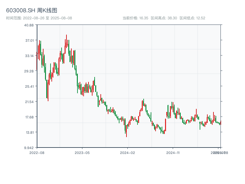
Task: Click the 17.68 y-axis price label
Action: click(29, 117)
